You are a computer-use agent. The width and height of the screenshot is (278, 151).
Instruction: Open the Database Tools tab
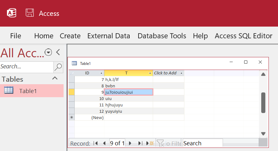coord(162,36)
